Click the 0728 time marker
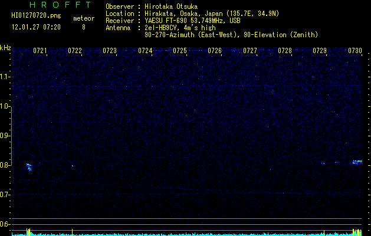The width and height of the screenshot is (371, 236). click(x=285, y=51)
